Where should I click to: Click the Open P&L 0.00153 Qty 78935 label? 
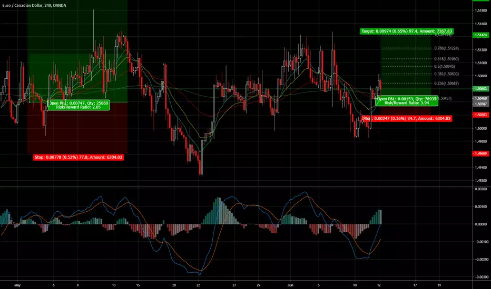tap(407, 100)
